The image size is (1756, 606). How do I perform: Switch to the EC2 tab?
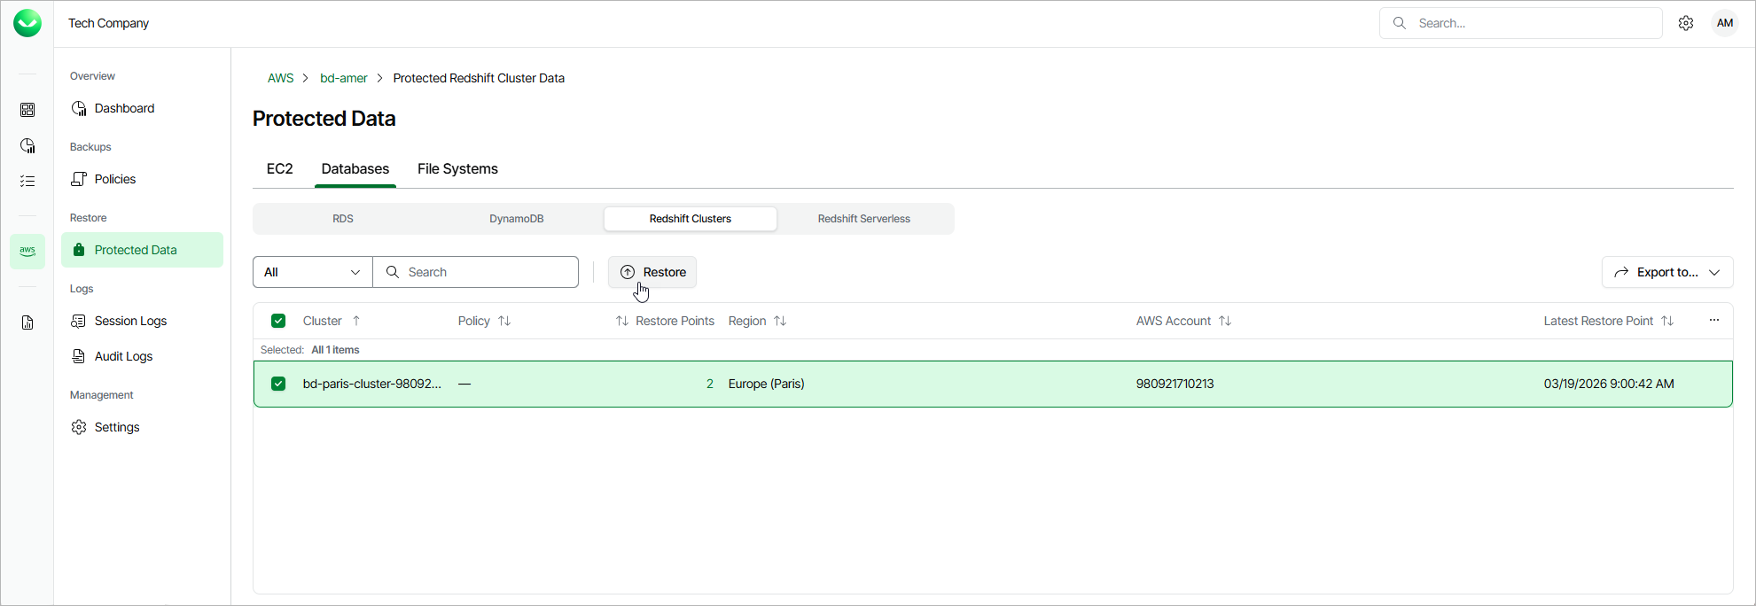pyautogui.click(x=279, y=169)
